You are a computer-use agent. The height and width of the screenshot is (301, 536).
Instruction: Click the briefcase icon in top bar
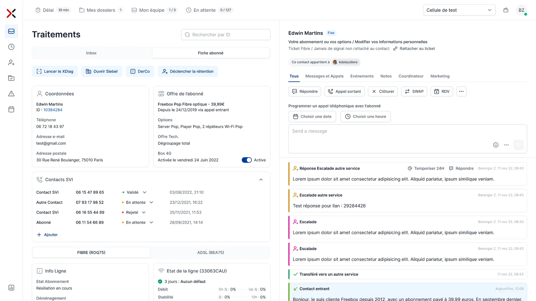(506, 10)
